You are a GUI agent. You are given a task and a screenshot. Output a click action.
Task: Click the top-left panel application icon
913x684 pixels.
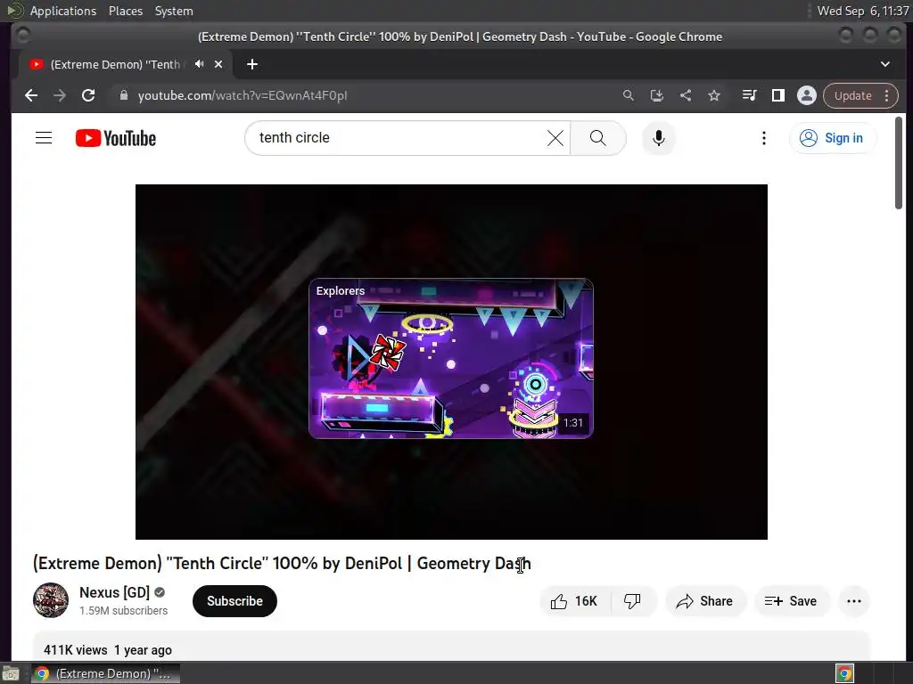14,11
